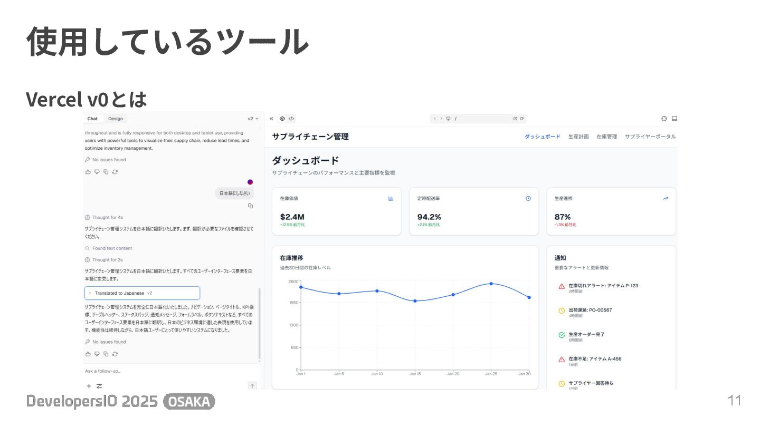Viewport: 760px width, 427px height.
Task: Click the 94.2% value
Action: tap(429, 217)
